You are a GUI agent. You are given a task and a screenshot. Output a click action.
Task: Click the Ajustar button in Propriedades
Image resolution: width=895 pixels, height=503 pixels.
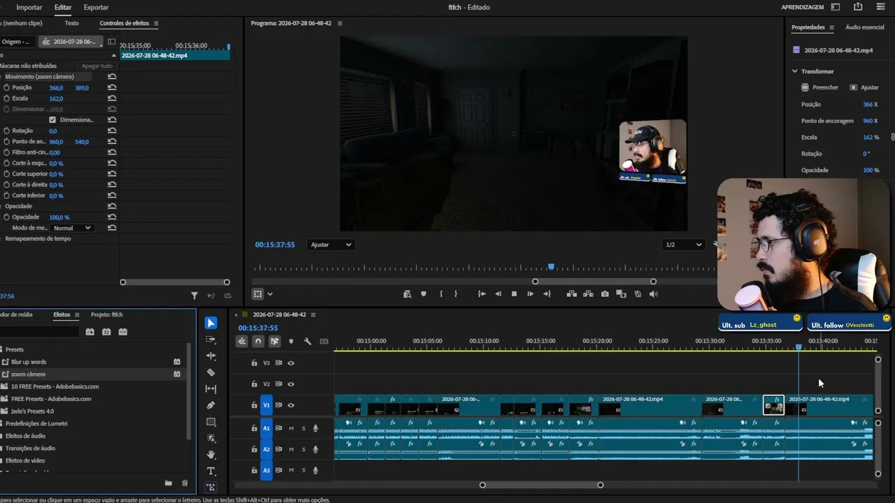864,87
